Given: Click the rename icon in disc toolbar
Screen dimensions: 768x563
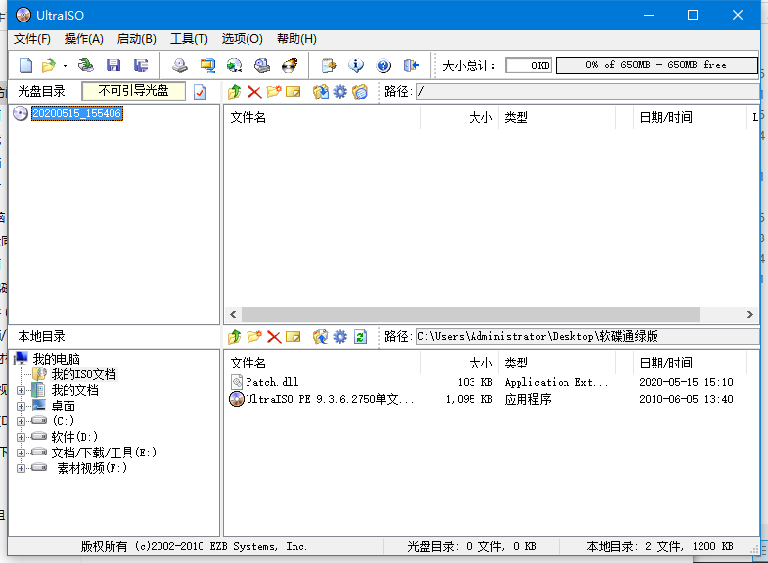Looking at the screenshot, I should pos(293,92).
